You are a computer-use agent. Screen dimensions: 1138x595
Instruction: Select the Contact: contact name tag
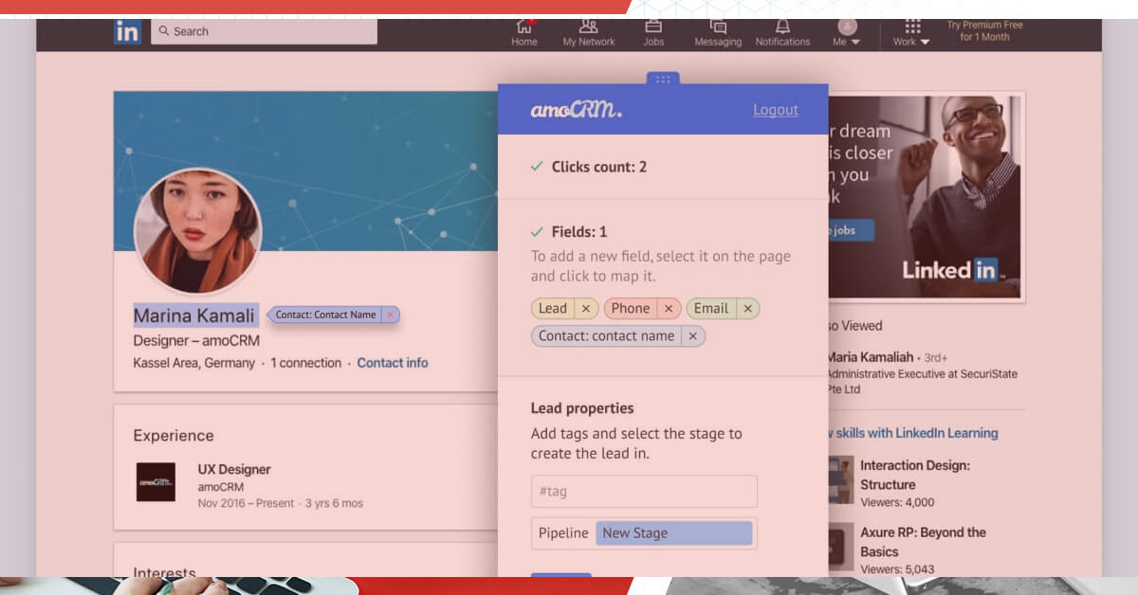(607, 335)
